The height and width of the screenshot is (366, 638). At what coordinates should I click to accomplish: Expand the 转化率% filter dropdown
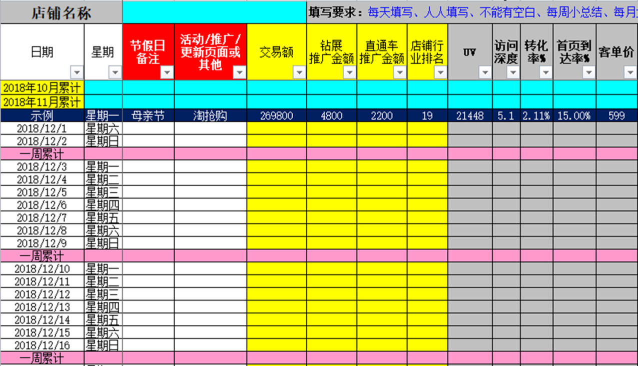pos(545,72)
